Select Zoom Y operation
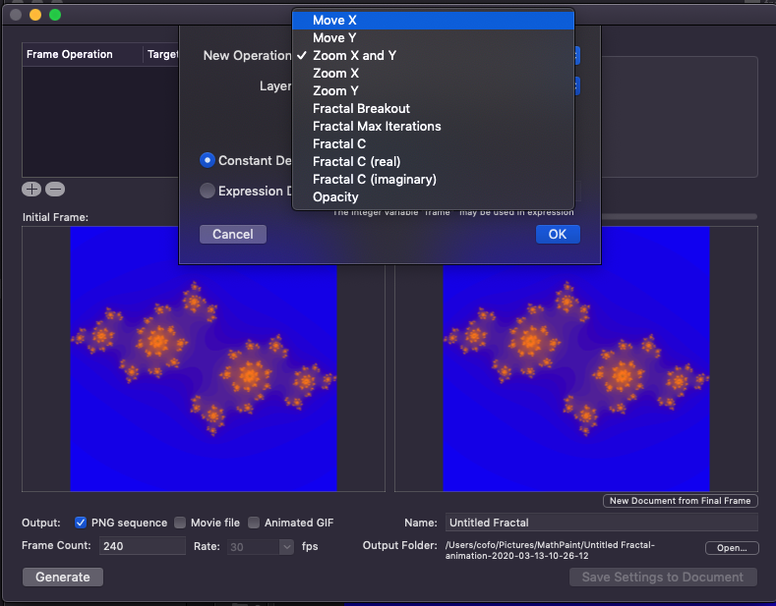This screenshot has width=776, height=606. point(433,91)
